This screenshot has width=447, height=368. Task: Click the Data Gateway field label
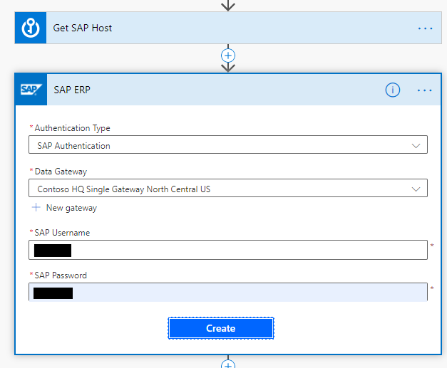(x=61, y=172)
